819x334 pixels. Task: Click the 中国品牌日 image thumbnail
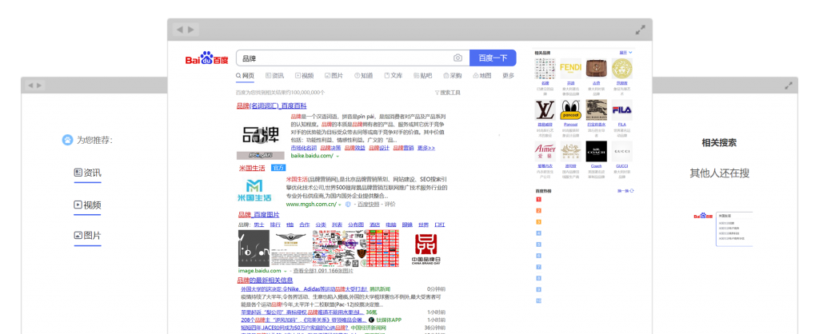tap(424, 249)
